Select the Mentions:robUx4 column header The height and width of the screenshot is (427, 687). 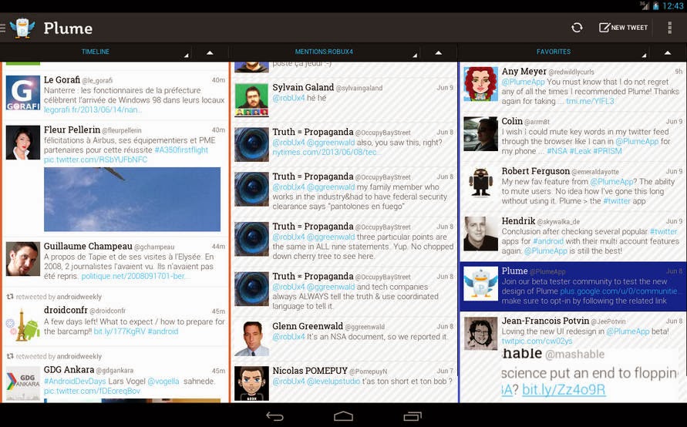(324, 52)
